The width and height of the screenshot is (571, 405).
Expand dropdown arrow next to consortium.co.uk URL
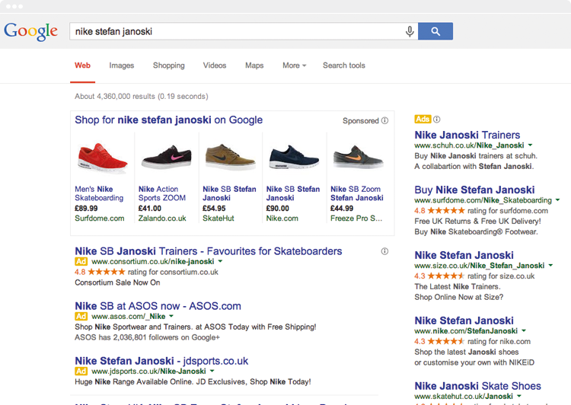point(219,262)
